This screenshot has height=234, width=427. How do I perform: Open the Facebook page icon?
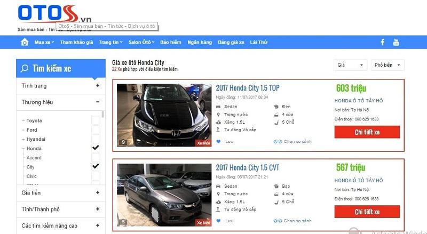(382, 42)
